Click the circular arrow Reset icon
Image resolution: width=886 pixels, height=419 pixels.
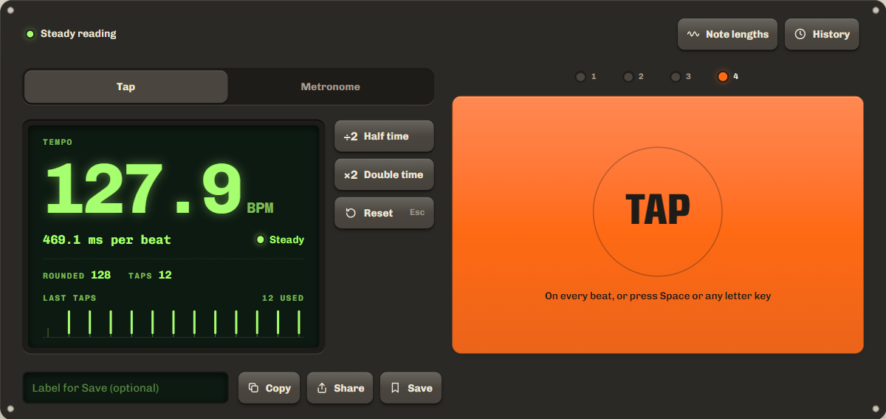(x=351, y=213)
